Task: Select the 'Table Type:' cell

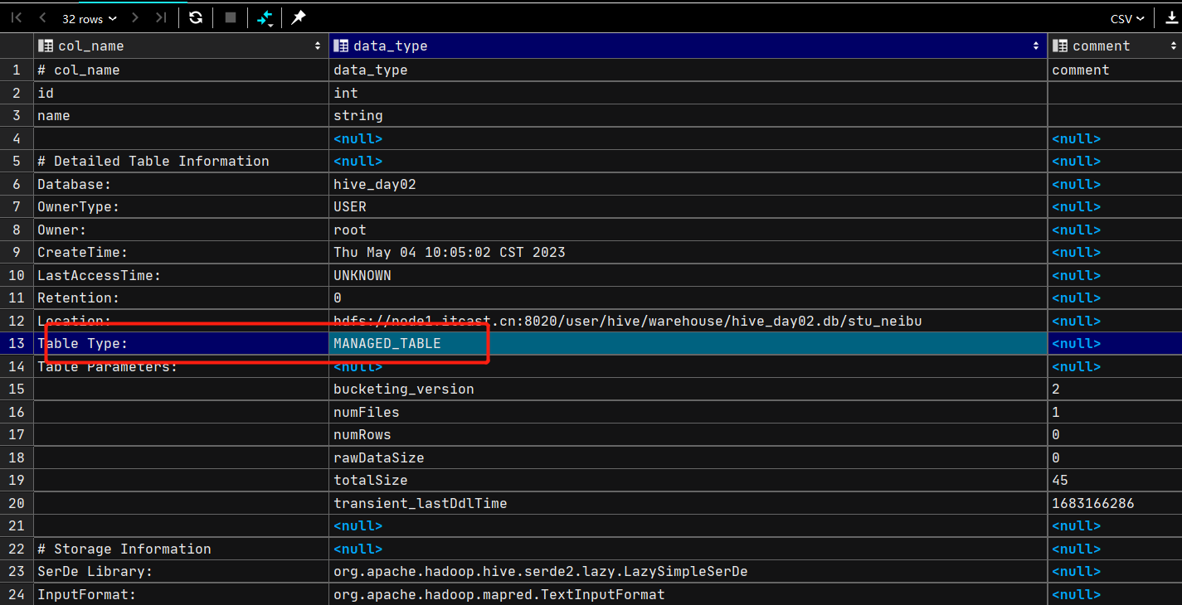Action: tap(181, 344)
